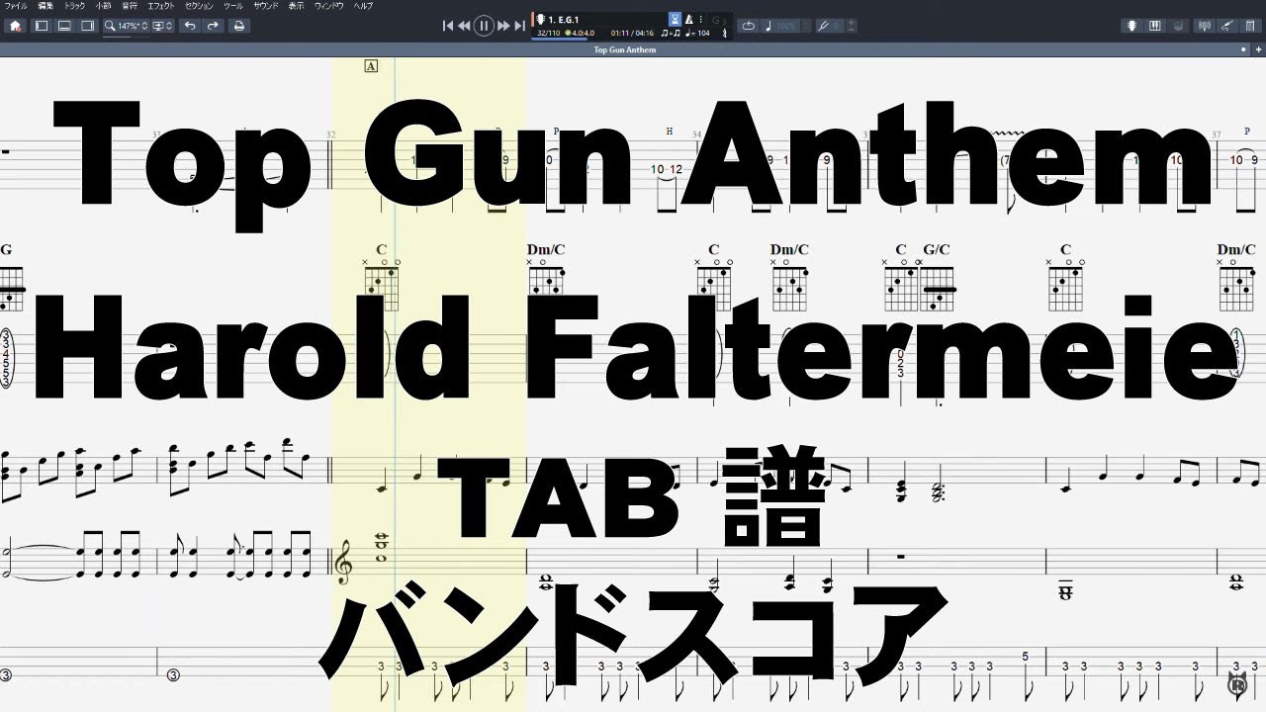Open the tuner
Viewport: 1266px width, 712px height.
1204,26
